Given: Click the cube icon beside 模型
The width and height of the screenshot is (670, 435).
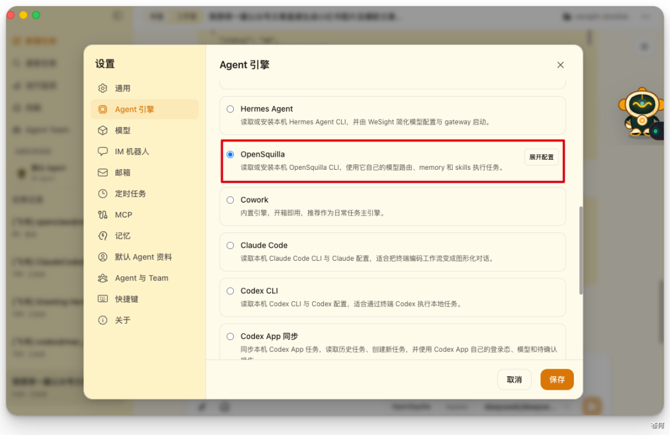Looking at the screenshot, I should click(x=102, y=130).
